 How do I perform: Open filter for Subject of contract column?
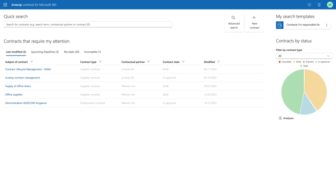(32, 62)
